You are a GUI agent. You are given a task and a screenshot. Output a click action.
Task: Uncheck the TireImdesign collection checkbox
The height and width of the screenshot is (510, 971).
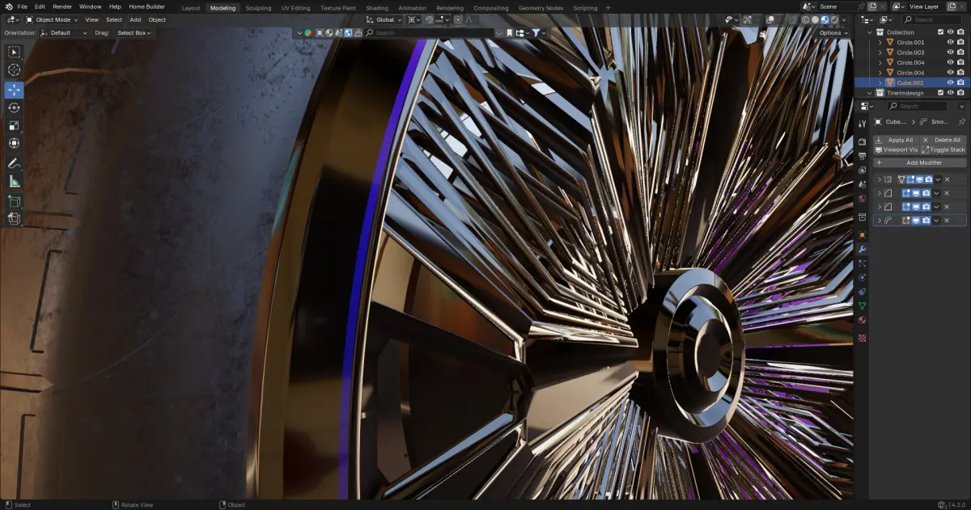pos(940,93)
